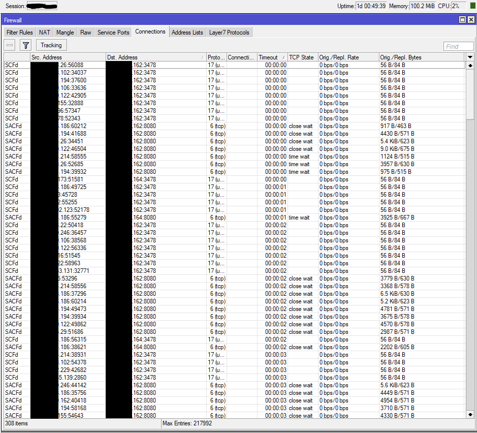This screenshot has width=477, height=433.
Task: Focus the Find search field
Action: (458, 46)
